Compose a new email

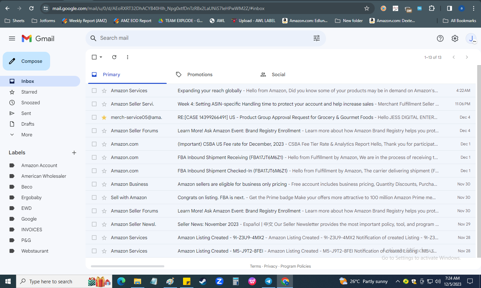(26, 61)
